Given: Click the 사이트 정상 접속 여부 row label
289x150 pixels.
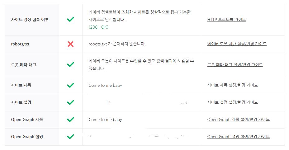Looking at the screenshot, I should 30,19.
